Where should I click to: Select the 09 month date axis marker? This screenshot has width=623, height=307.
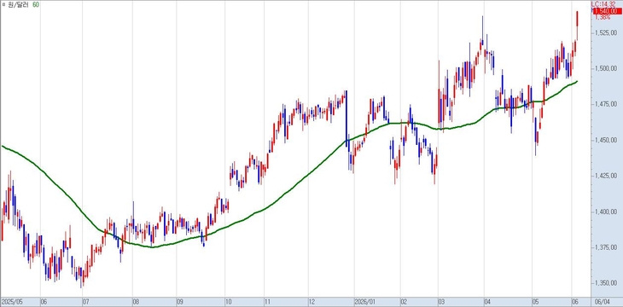pos(179,301)
